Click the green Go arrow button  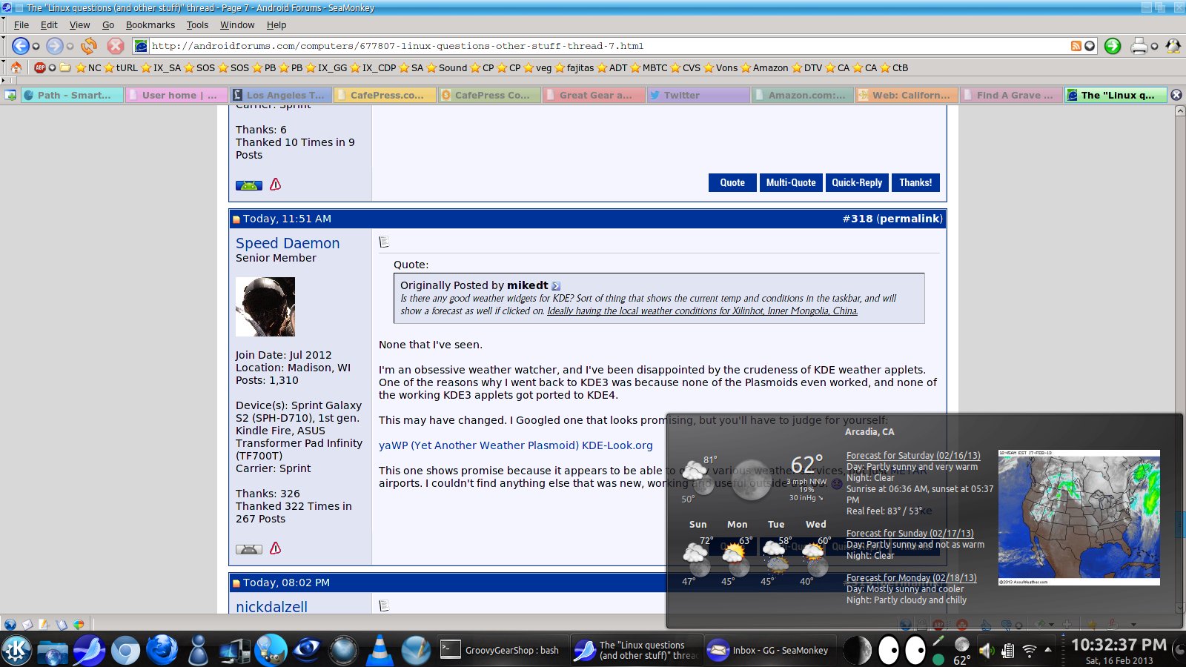[1112, 46]
